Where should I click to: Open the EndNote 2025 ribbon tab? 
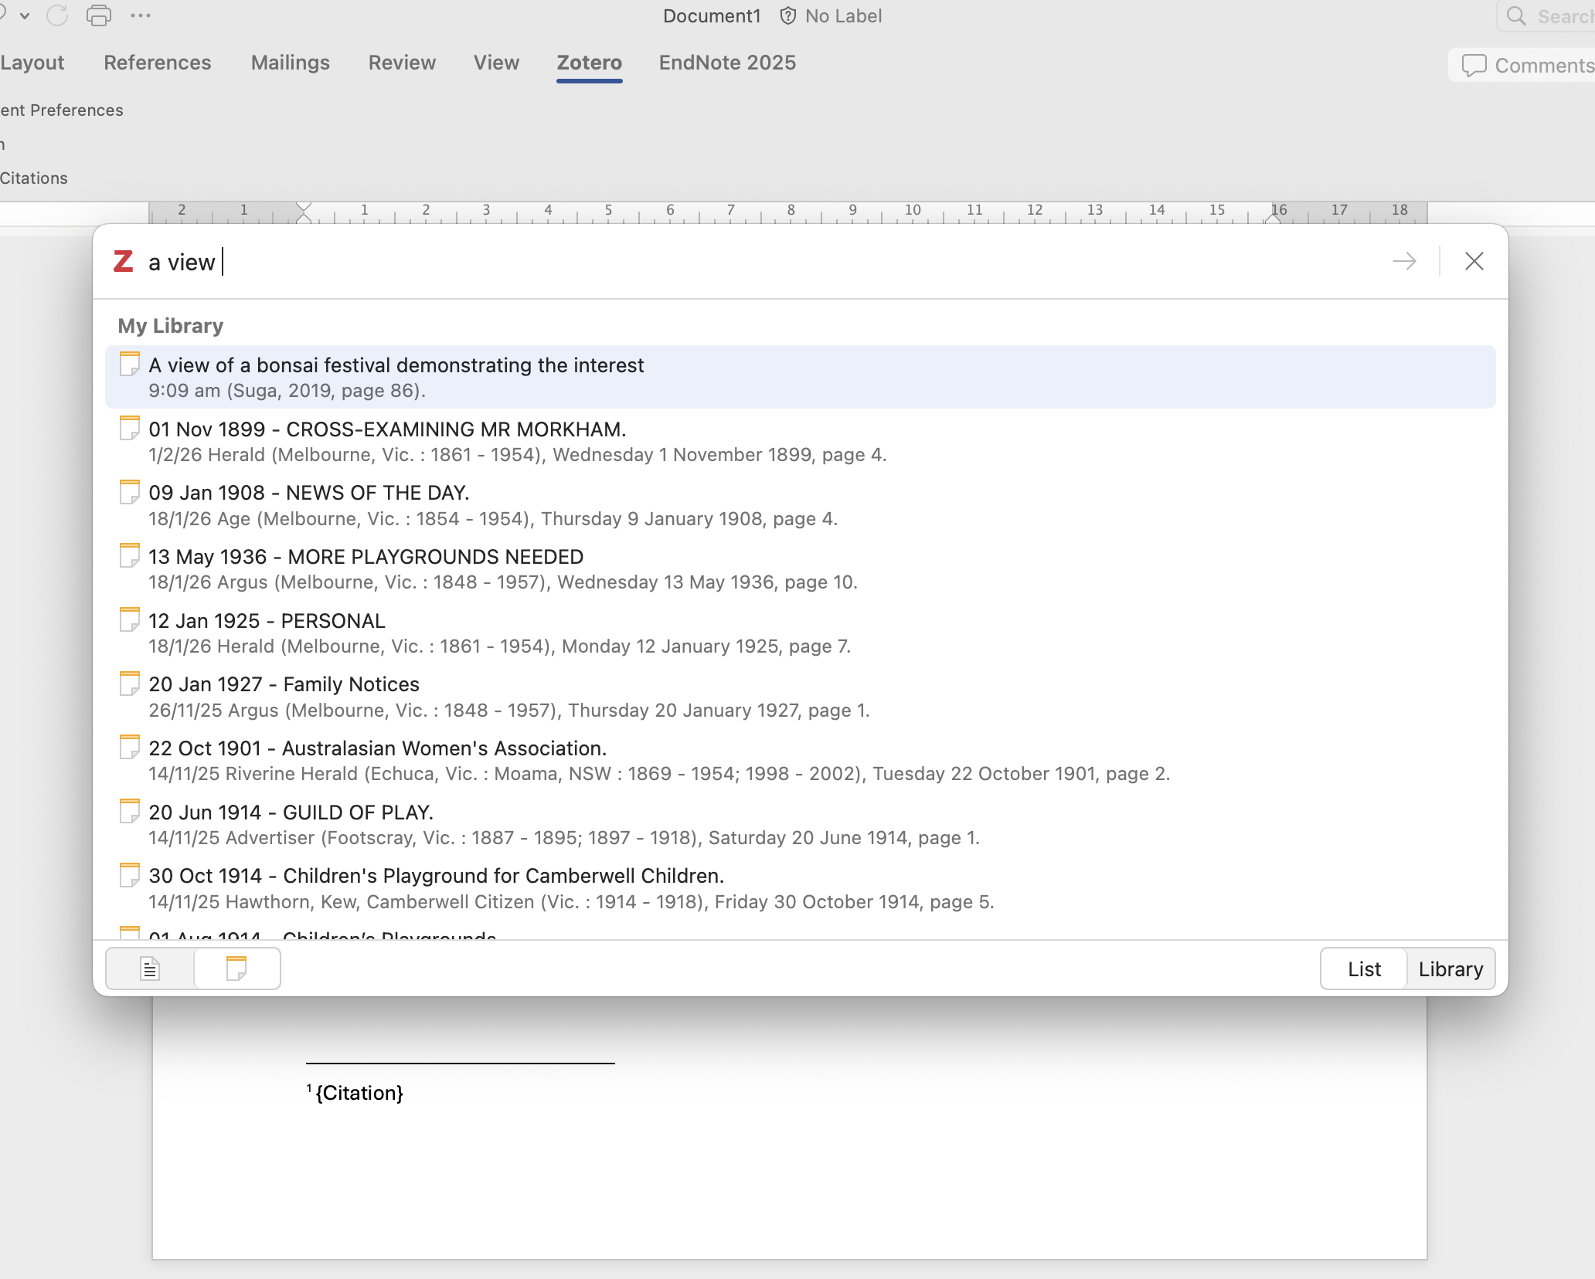[727, 63]
